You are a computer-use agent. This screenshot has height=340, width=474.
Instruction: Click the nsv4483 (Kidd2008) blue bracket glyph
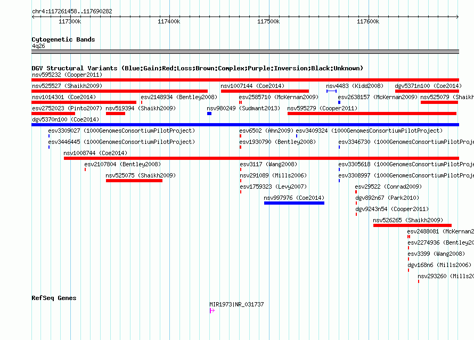(x=332, y=91)
